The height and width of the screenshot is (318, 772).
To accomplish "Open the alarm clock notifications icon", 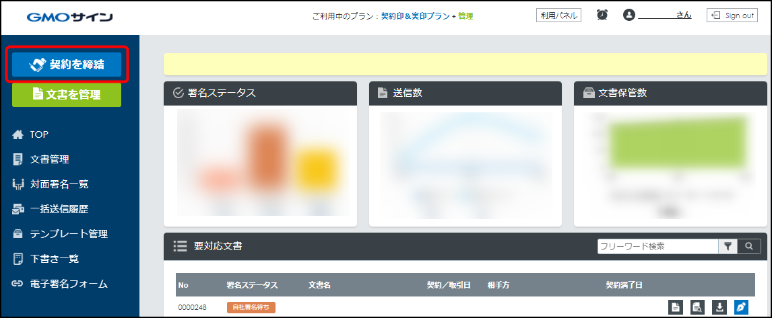I will click(602, 15).
